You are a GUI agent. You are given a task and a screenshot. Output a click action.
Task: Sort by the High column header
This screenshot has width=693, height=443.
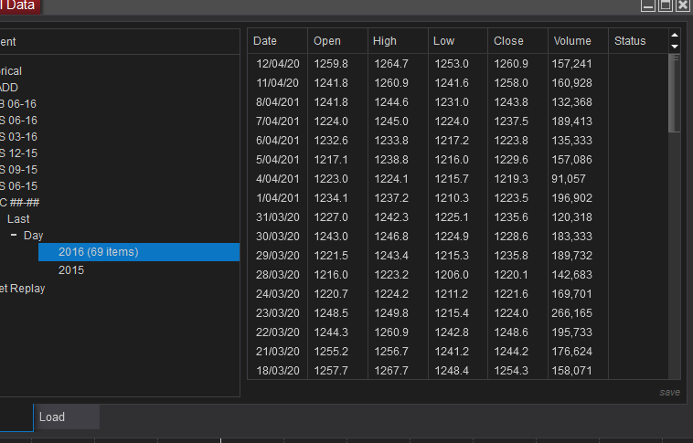pyautogui.click(x=385, y=41)
